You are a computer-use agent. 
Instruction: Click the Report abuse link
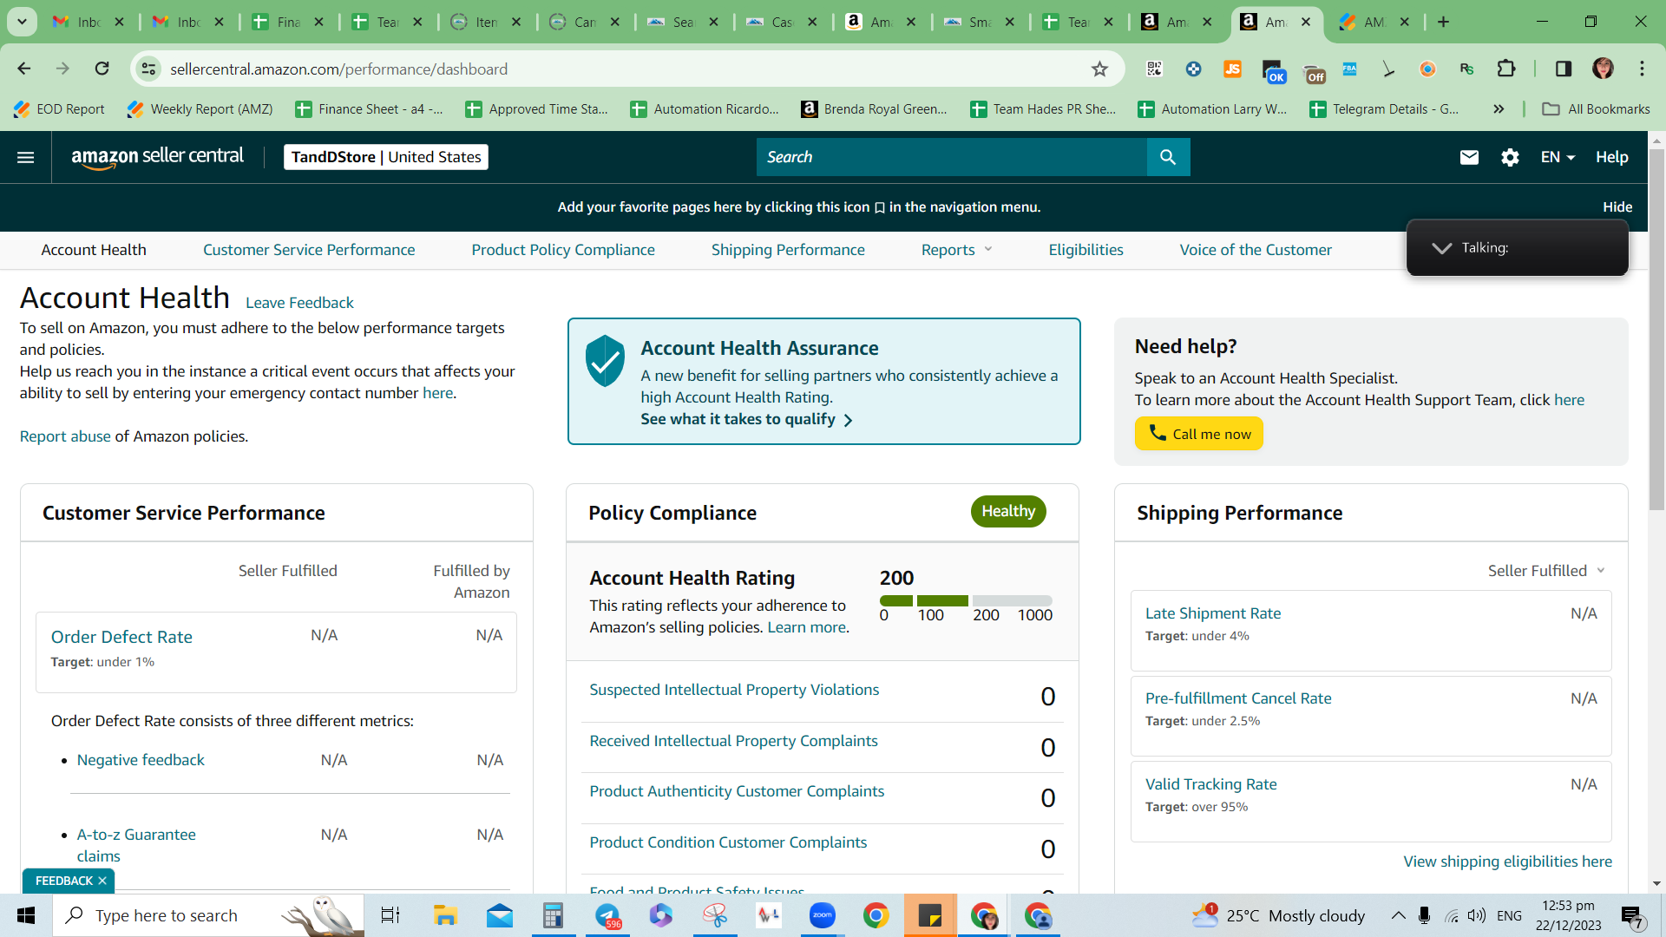tap(65, 436)
